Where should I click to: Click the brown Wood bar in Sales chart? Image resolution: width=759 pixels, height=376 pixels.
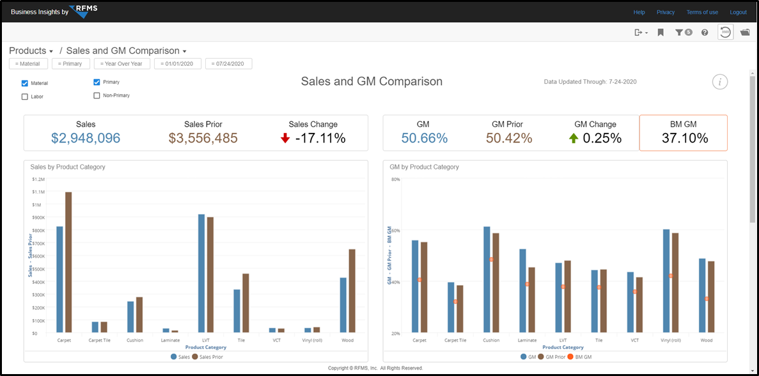coord(352,292)
